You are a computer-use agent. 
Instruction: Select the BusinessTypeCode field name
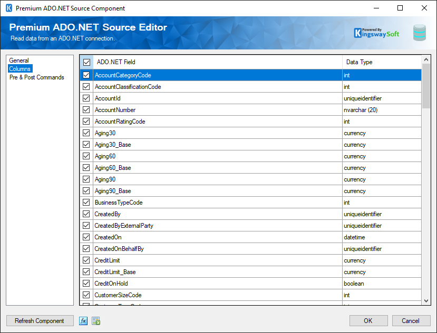pyautogui.click(x=119, y=203)
